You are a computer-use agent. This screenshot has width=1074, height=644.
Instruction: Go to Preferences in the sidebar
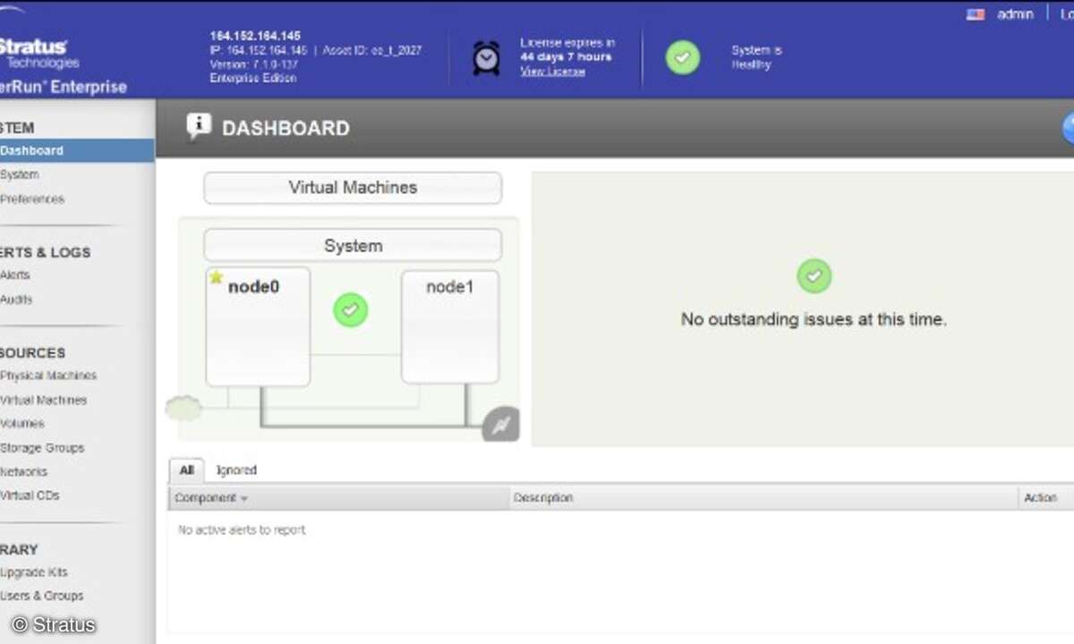[32, 199]
